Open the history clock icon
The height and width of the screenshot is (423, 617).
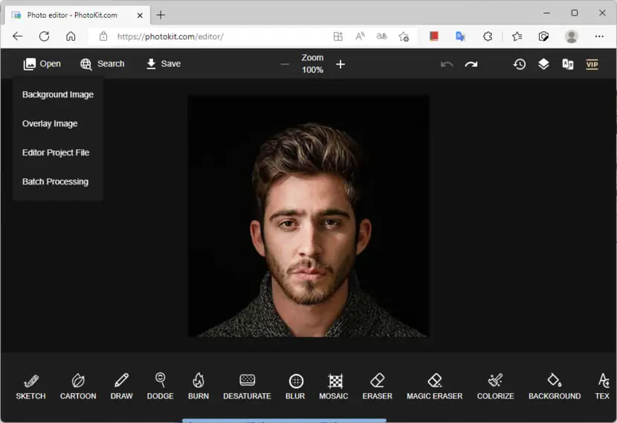coord(520,64)
